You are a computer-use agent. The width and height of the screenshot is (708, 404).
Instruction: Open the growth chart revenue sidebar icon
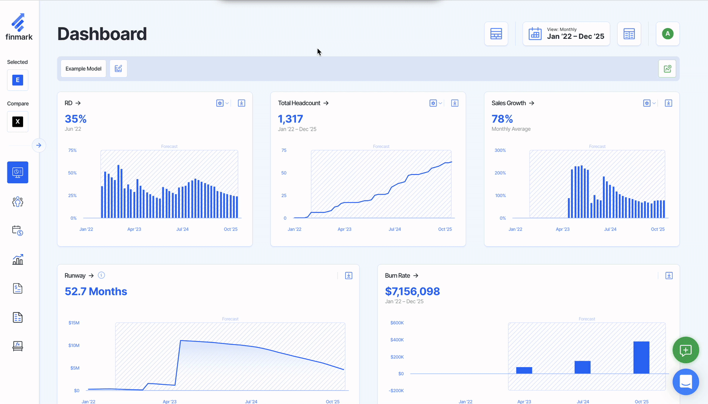[x=18, y=260]
